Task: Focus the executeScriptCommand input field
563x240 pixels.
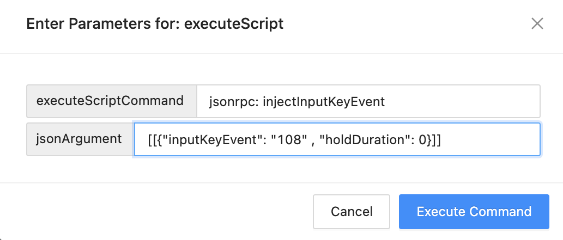Action: tap(368, 101)
